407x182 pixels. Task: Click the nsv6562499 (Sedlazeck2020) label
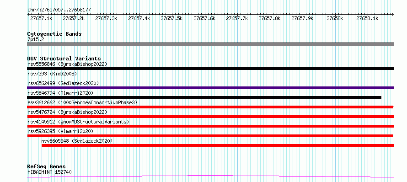click(63, 83)
